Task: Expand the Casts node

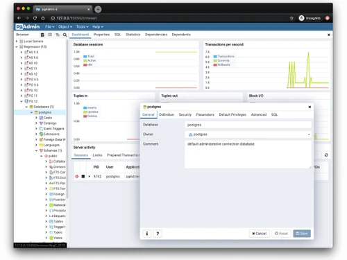Action: click(36, 118)
